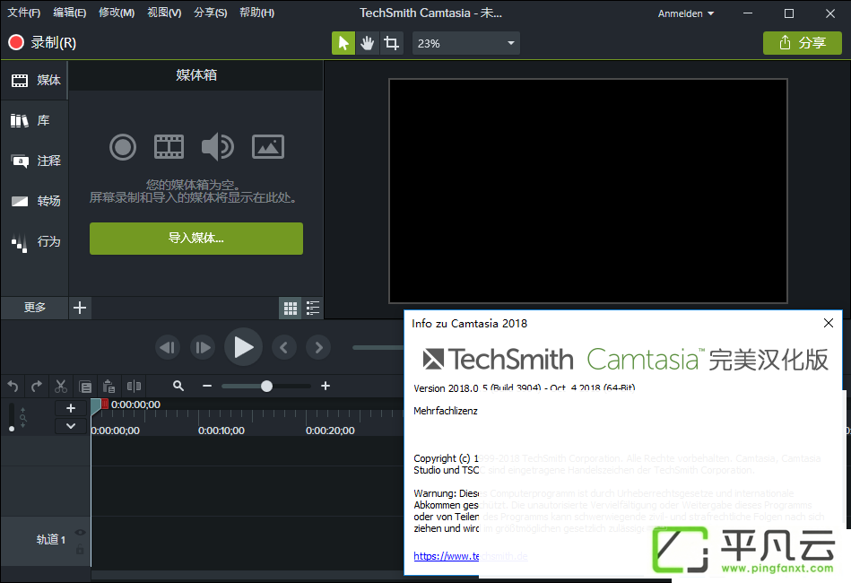Expand the track options chevron below plus

[71, 426]
